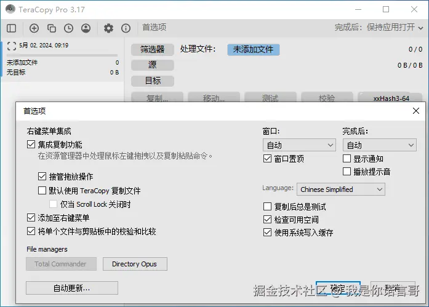Click the 0 B / 0 B size text
This screenshot has height=307, width=429.
point(410,65)
